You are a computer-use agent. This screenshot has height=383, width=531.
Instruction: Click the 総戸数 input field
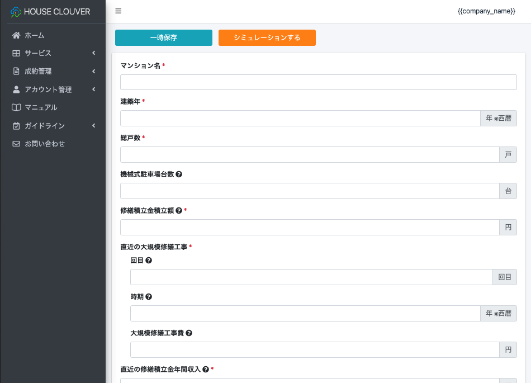(x=309, y=155)
